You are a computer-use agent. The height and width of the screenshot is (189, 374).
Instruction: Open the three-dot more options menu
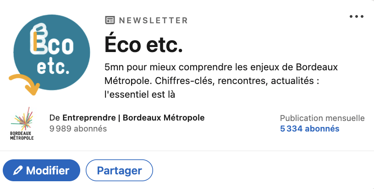357,16
